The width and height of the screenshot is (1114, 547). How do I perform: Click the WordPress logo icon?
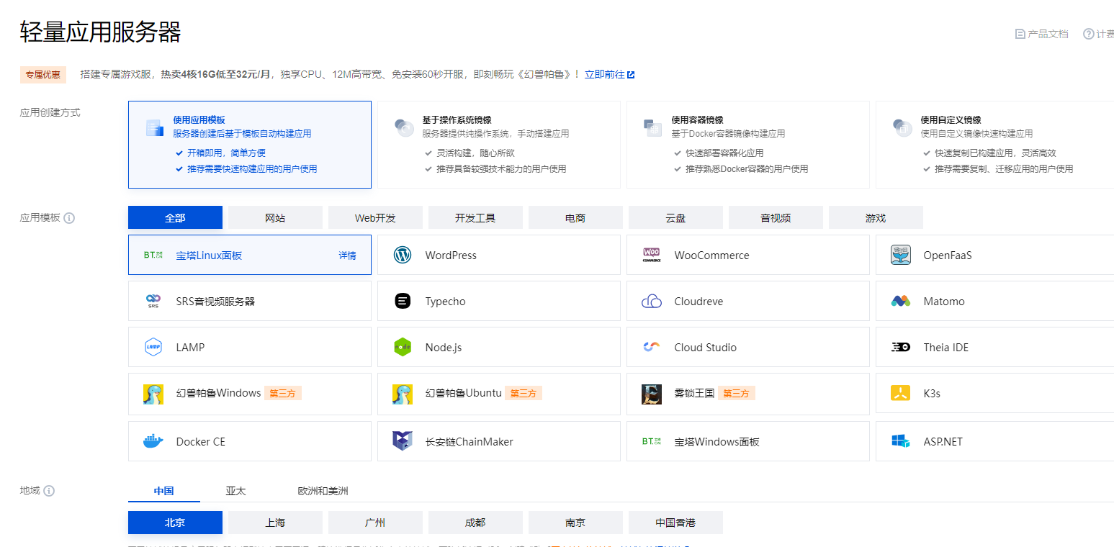(x=403, y=255)
